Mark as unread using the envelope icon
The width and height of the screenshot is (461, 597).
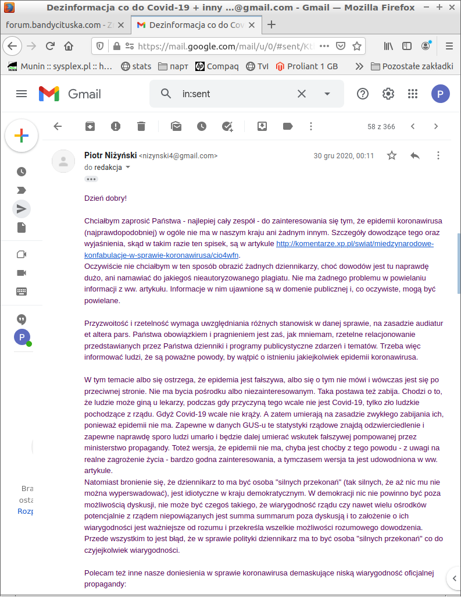(x=176, y=126)
